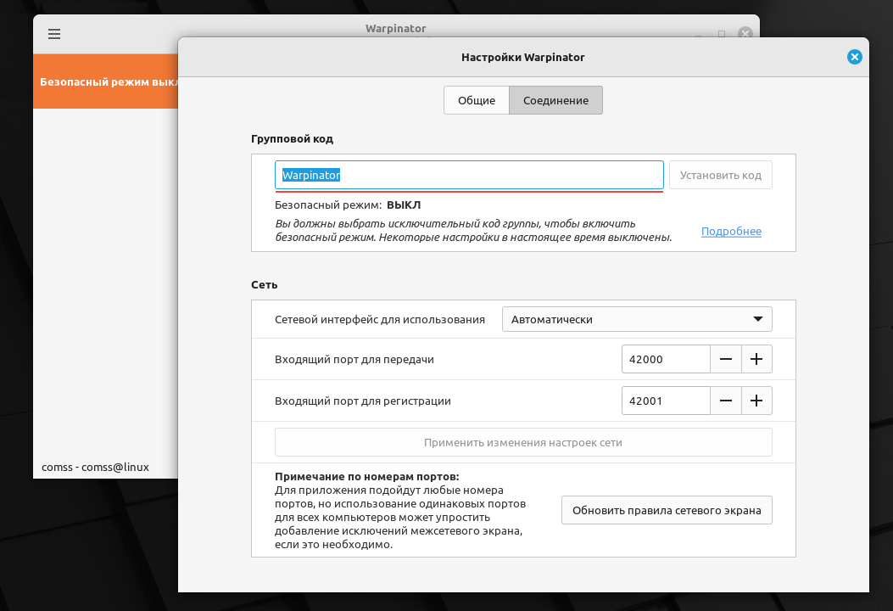
Task: Decrease the transfer port 42000 value
Action: click(x=726, y=359)
